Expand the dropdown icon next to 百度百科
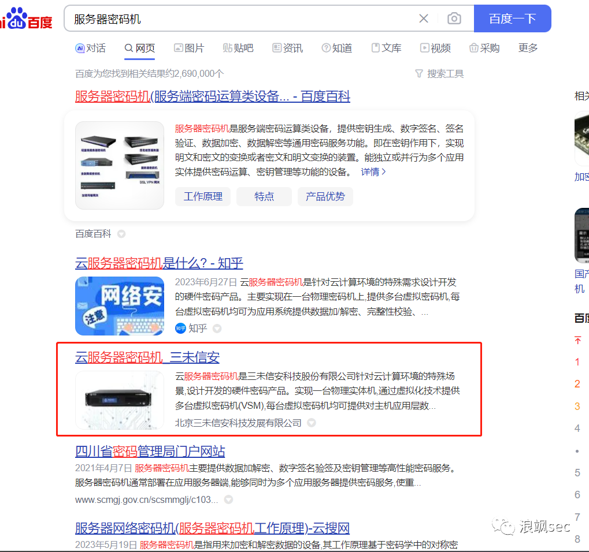589x552 pixels. point(121,234)
